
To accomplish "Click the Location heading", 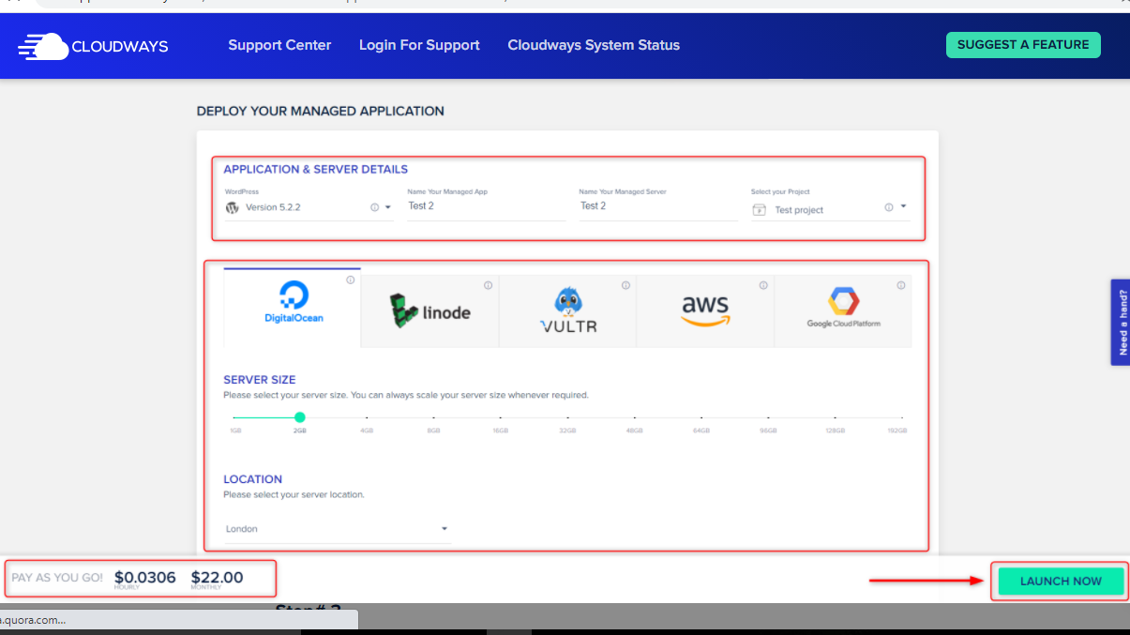I will pos(253,479).
